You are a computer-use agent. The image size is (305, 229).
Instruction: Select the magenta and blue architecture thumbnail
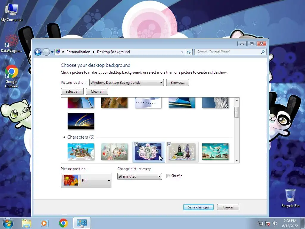point(81,103)
